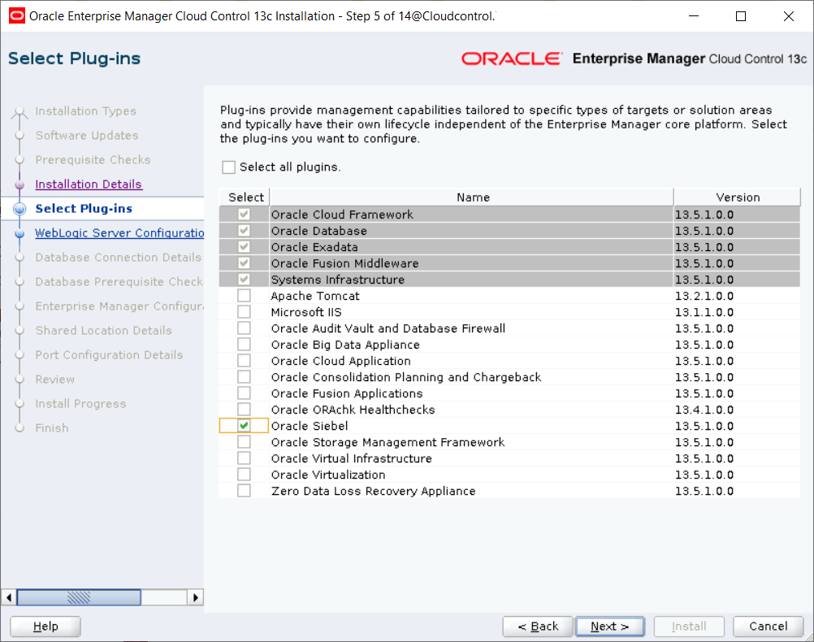Tick the Oracle Virtualization checkbox
The width and height of the screenshot is (814, 642).
click(x=244, y=475)
